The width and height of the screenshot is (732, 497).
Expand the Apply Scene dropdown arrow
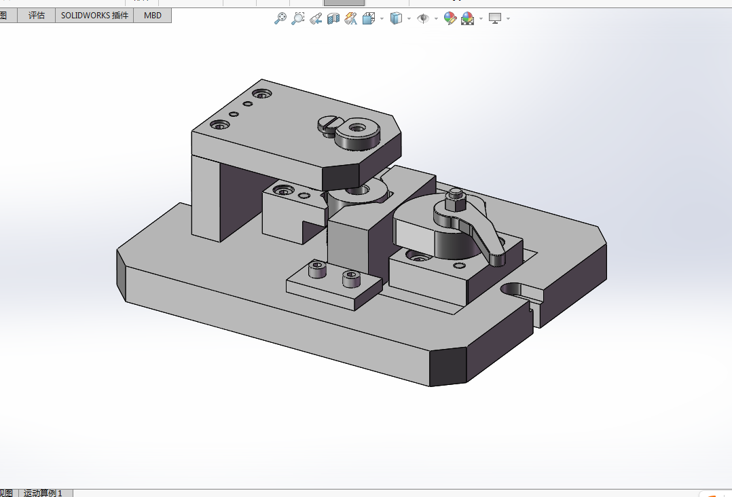[481, 18]
